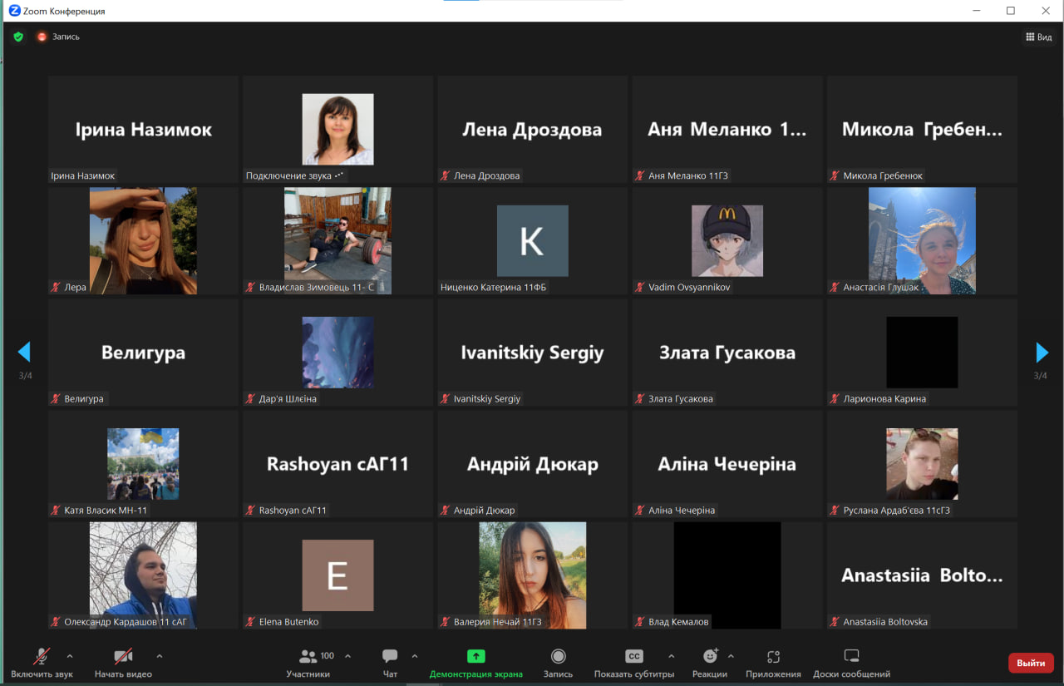Expand the arrow next to Участники
1064x686 pixels.
[x=347, y=655]
